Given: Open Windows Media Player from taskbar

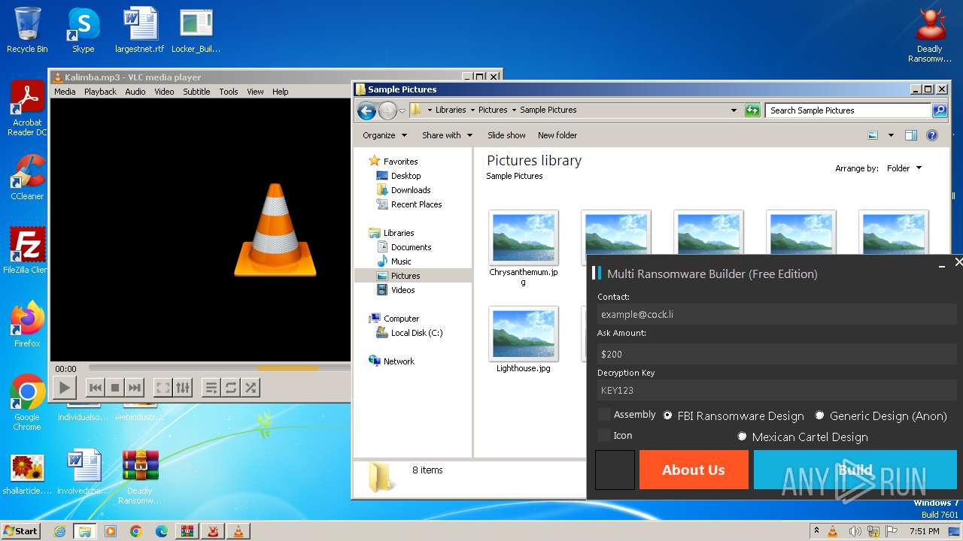Looking at the screenshot, I should pos(111,531).
